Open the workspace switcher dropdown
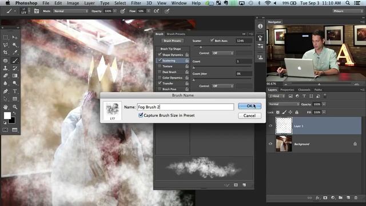 click(x=348, y=11)
